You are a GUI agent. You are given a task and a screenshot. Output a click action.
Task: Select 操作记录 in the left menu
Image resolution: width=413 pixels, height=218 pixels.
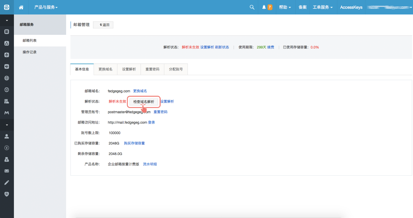tap(30, 52)
